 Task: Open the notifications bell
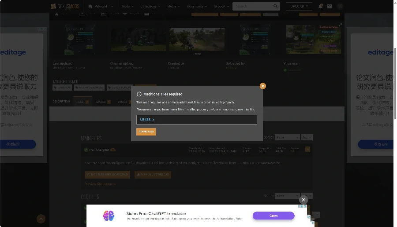coord(320,6)
